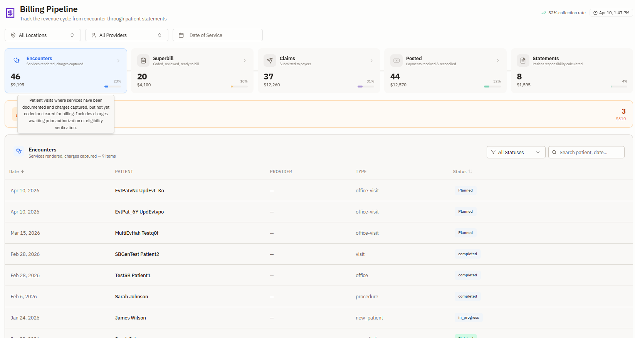Click Planned badge for EvtPatvNc UpdEvt_Ko

[x=465, y=190]
